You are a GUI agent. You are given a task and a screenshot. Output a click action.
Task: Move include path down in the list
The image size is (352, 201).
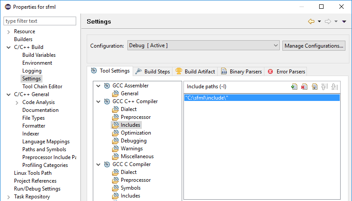pos(334,87)
